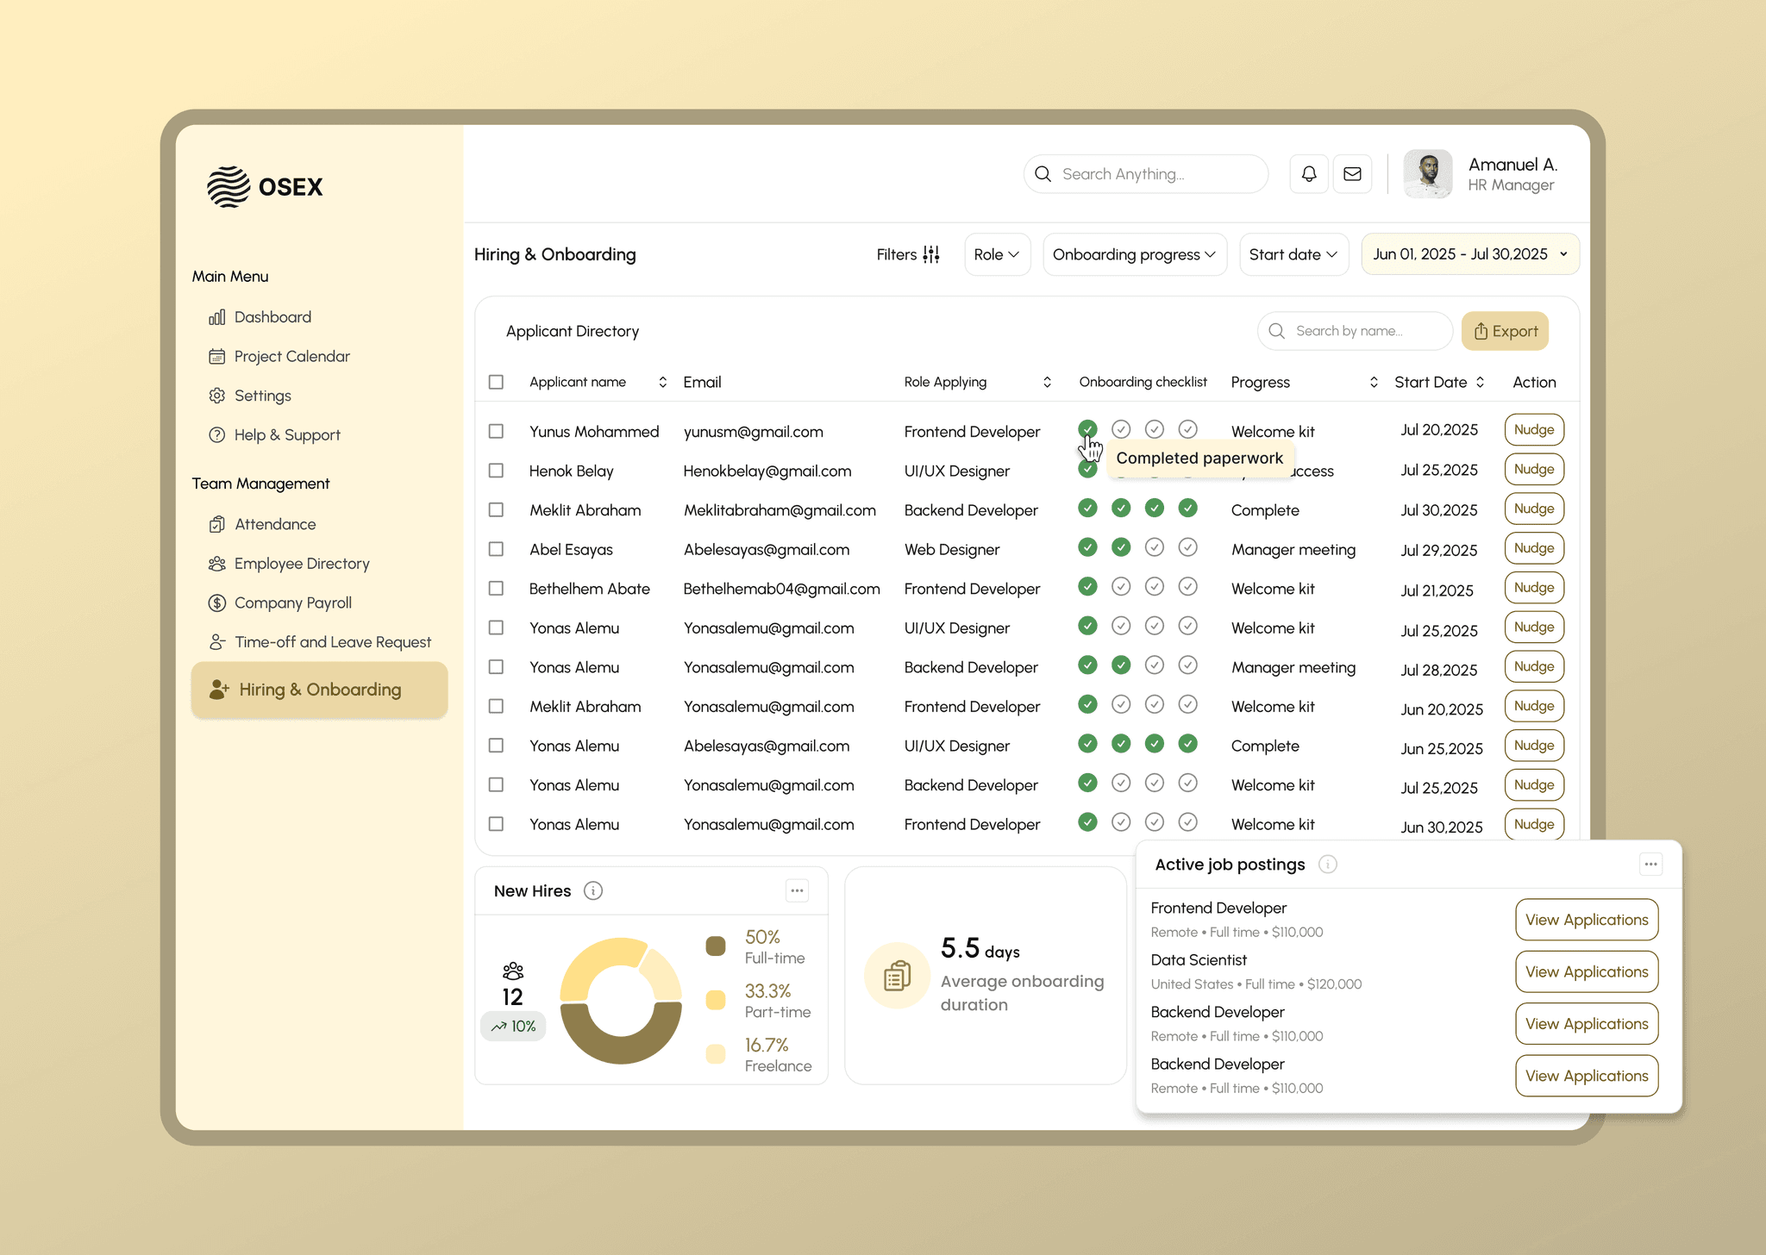Open the mail envelope icon
1766x1255 pixels.
1352,174
